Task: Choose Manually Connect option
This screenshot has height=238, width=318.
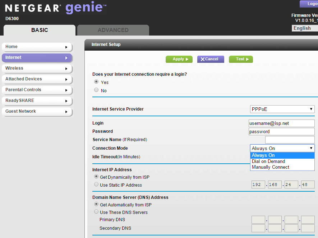Action: point(282,167)
